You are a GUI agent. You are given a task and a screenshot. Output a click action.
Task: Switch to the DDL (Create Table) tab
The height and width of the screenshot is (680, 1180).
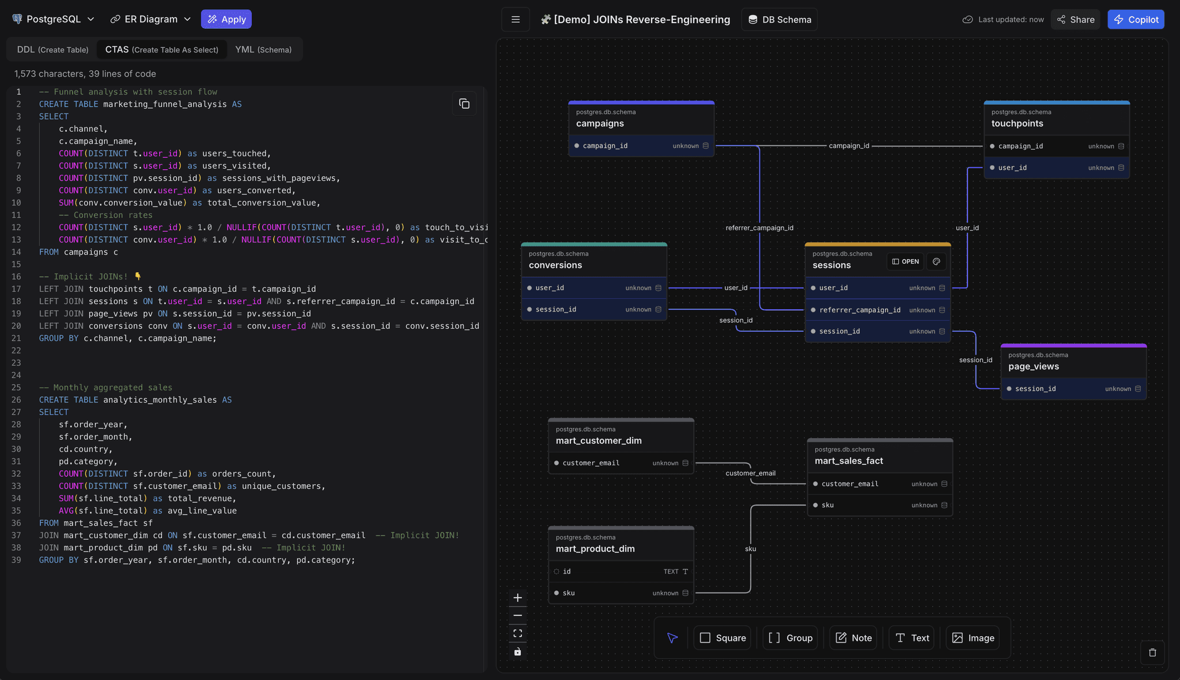pyautogui.click(x=52, y=50)
